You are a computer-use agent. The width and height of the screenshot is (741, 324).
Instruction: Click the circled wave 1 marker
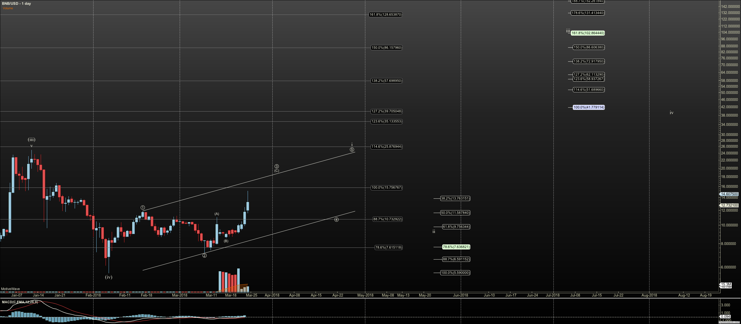pos(143,207)
